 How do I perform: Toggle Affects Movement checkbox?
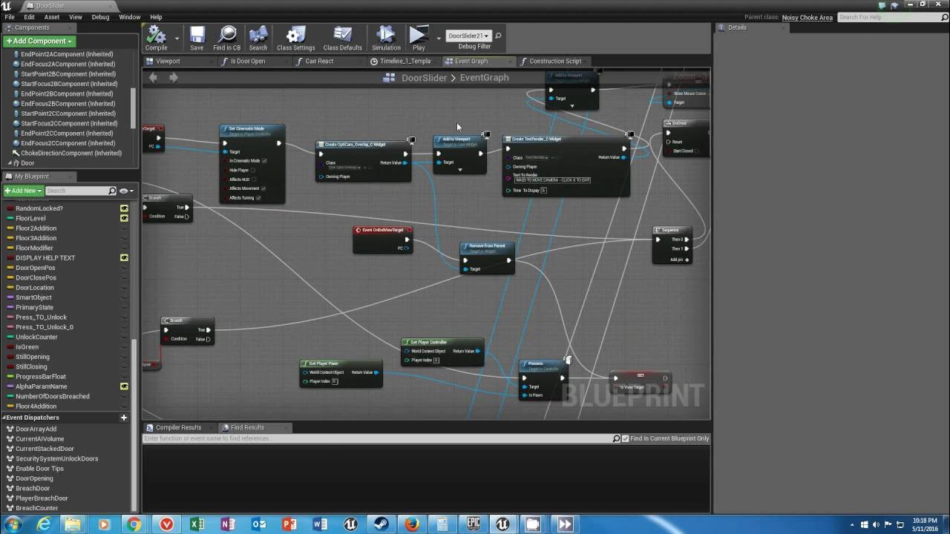point(263,188)
